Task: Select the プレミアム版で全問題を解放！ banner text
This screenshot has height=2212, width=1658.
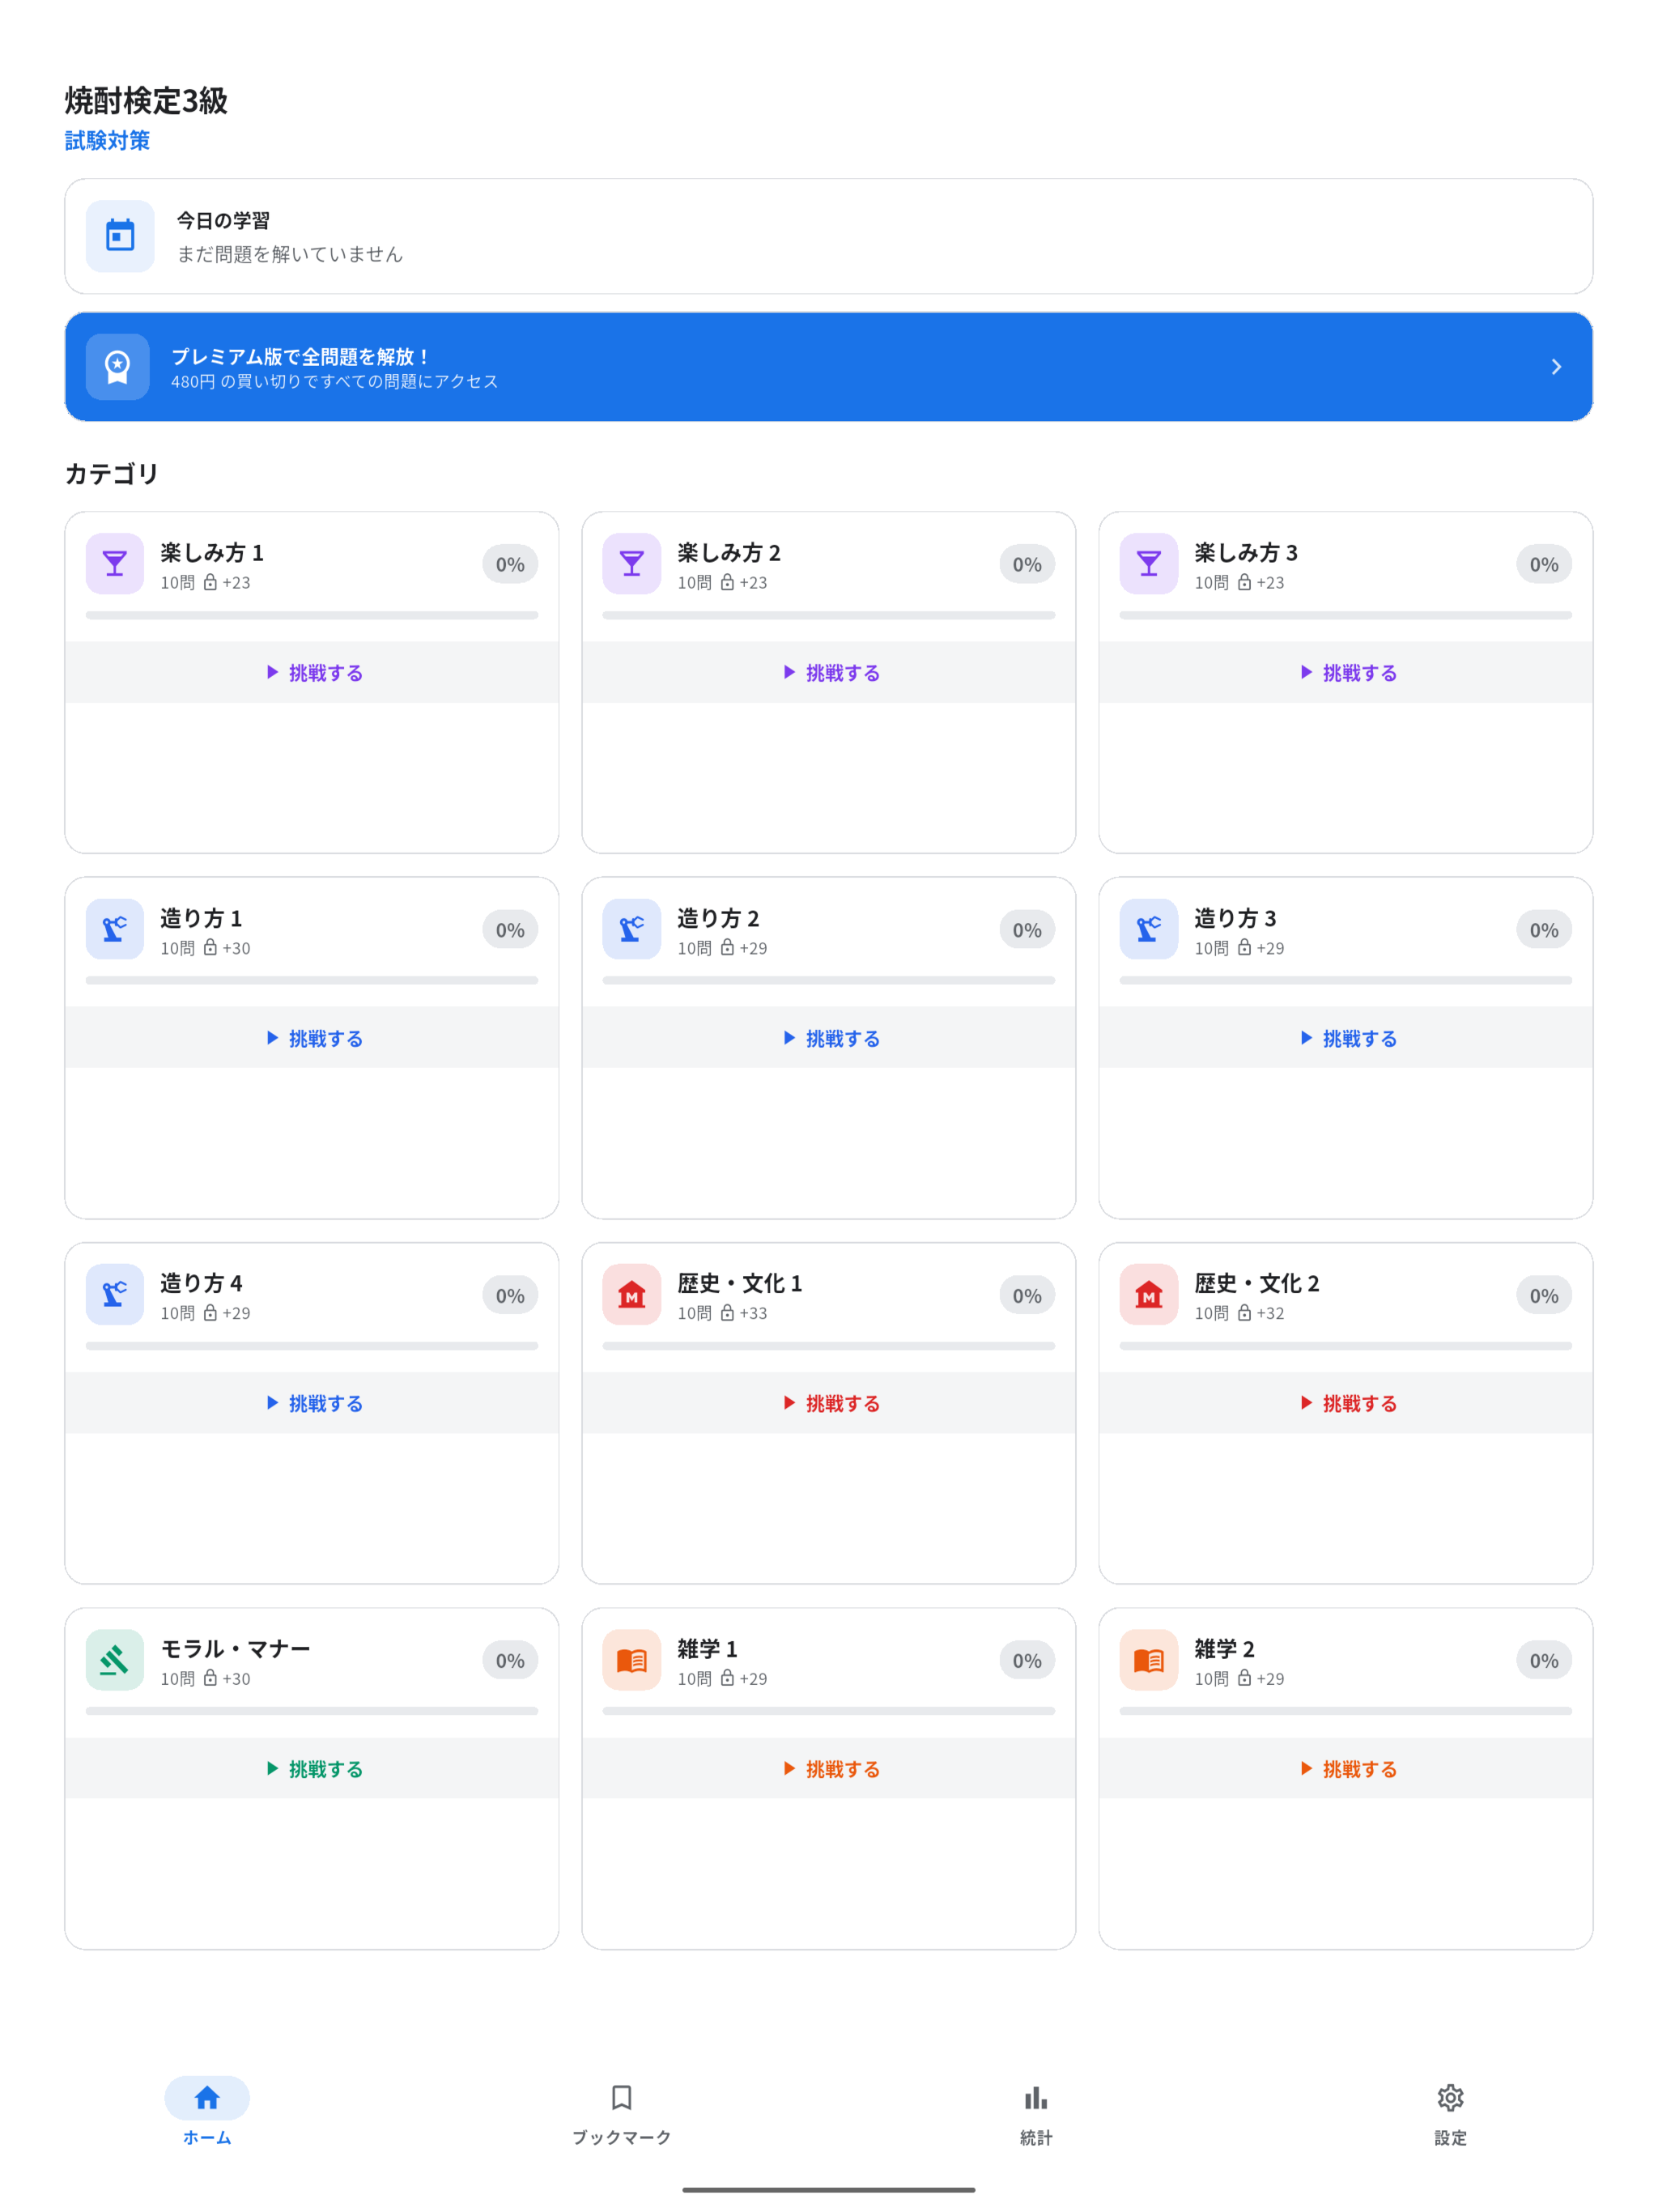Action: click(301, 356)
